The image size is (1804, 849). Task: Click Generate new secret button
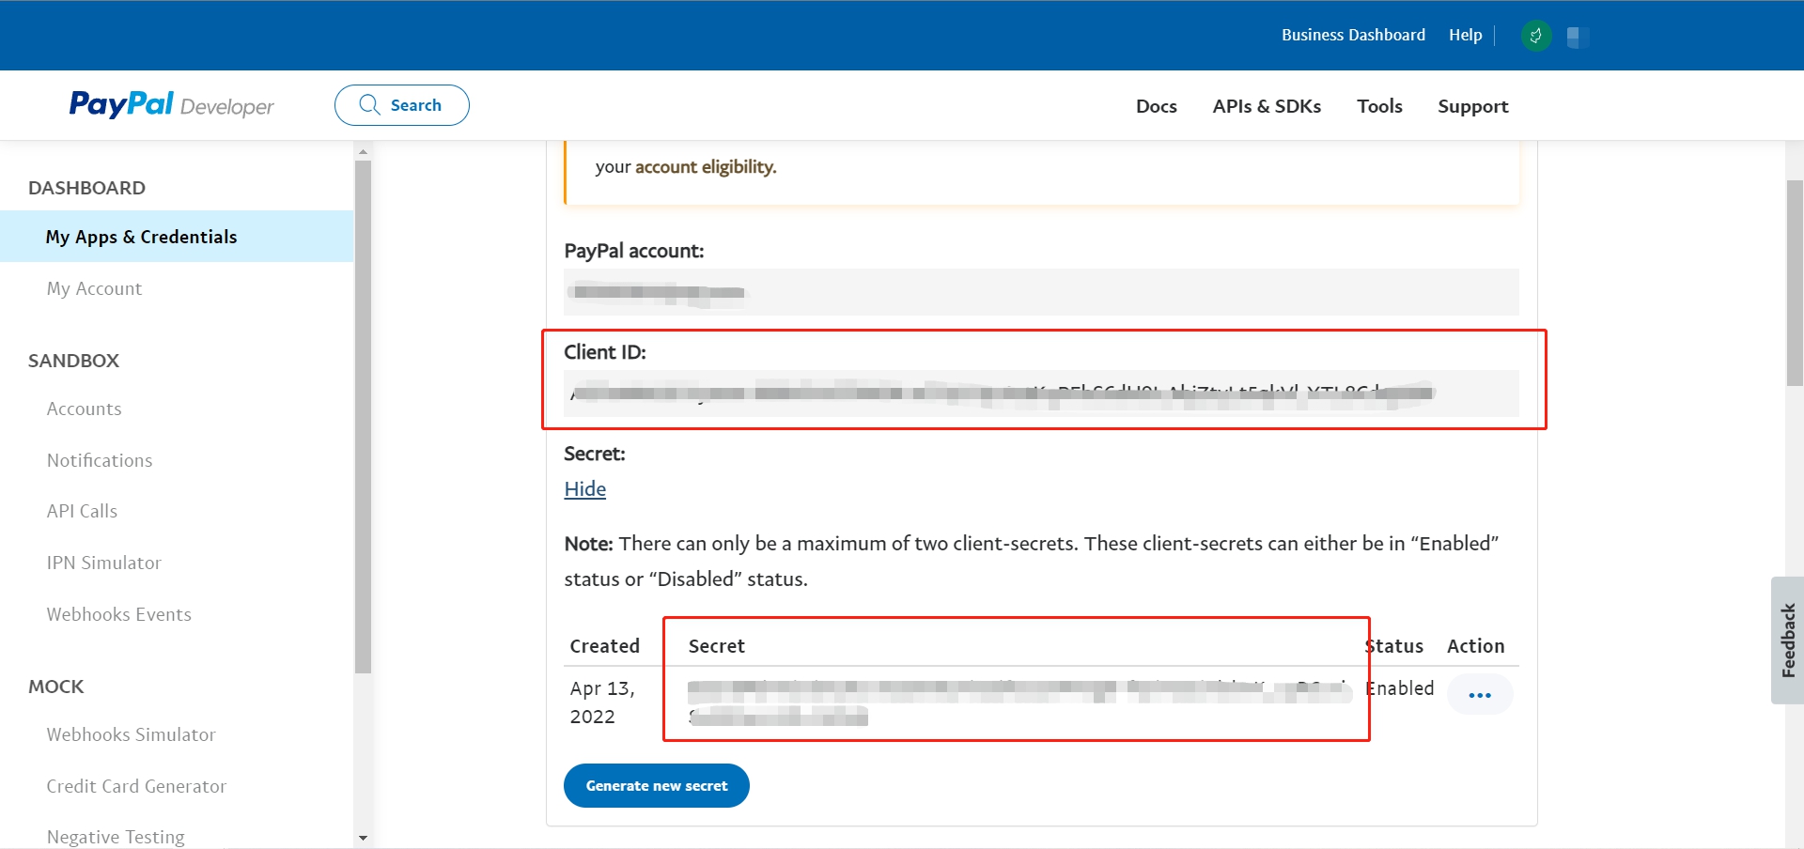point(657,785)
